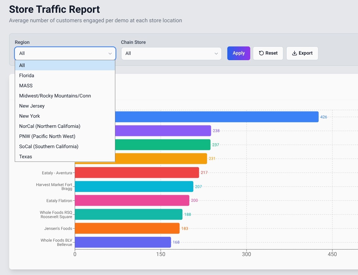Select SoCal (Southern California) option
Image resolution: width=358 pixels, height=275 pixels.
(x=65, y=146)
